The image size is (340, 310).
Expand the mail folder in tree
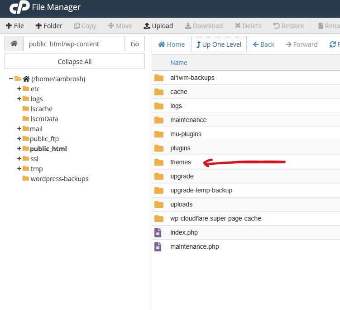point(19,129)
